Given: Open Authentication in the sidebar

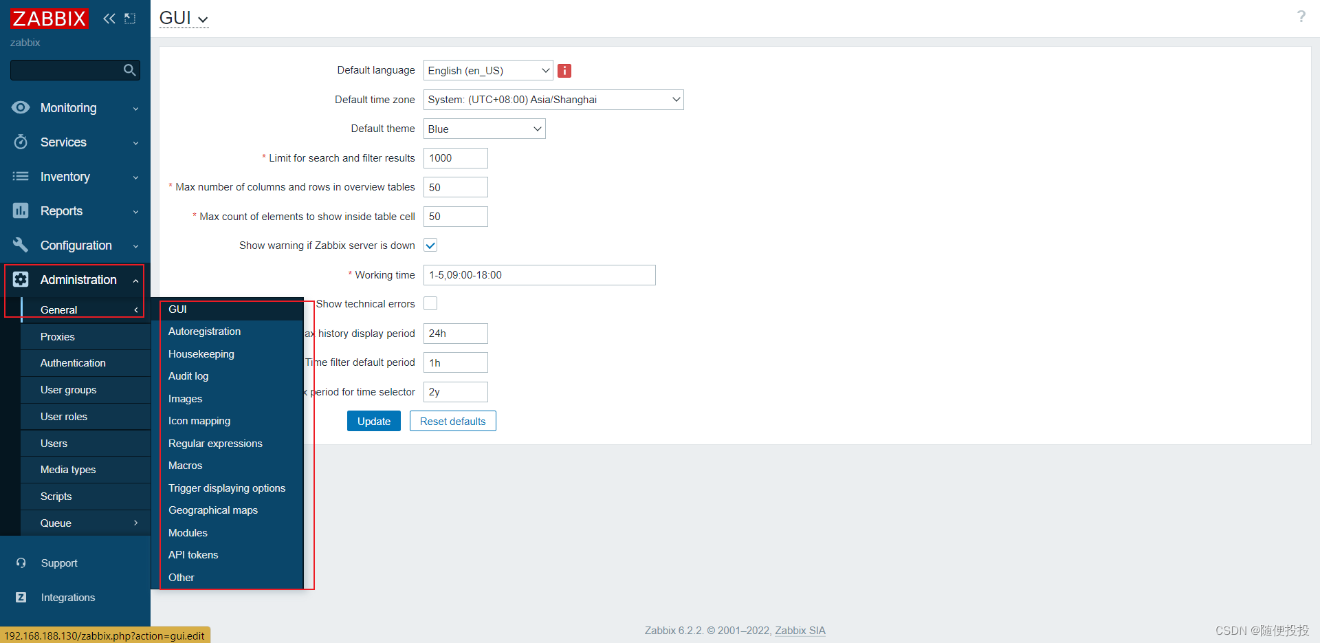Looking at the screenshot, I should (85, 362).
